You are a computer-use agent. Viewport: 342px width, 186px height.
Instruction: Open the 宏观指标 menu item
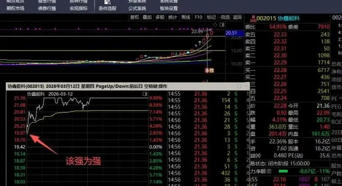(x=78, y=9)
